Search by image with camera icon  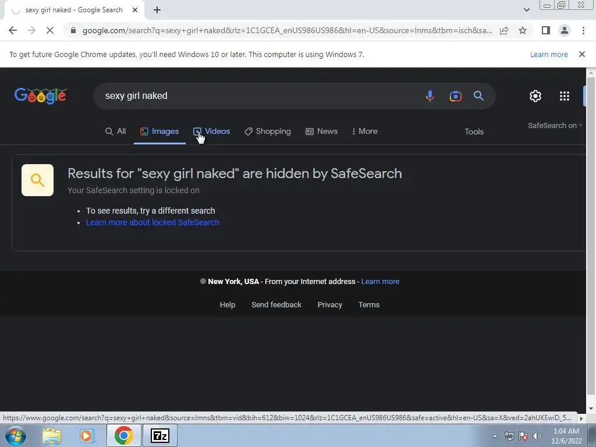[x=455, y=96]
